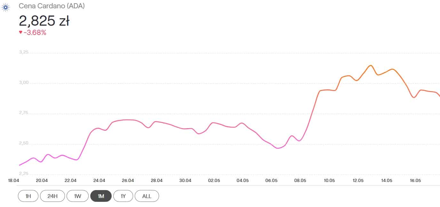Click the 16.05 axis date label
This screenshot has width=440, height=207.
pos(415,181)
